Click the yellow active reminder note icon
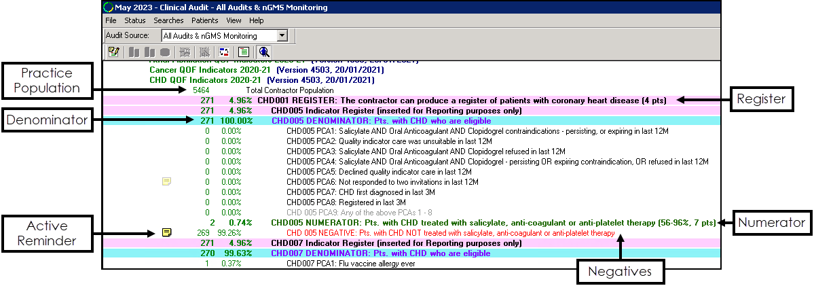Image resolution: width=814 pixels, height=286 pixels. tap(167, 232)
